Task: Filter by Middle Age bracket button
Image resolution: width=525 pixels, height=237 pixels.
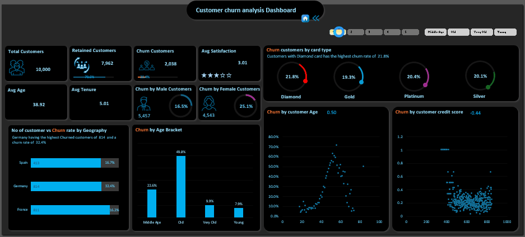Action: (x=435, y=32)
